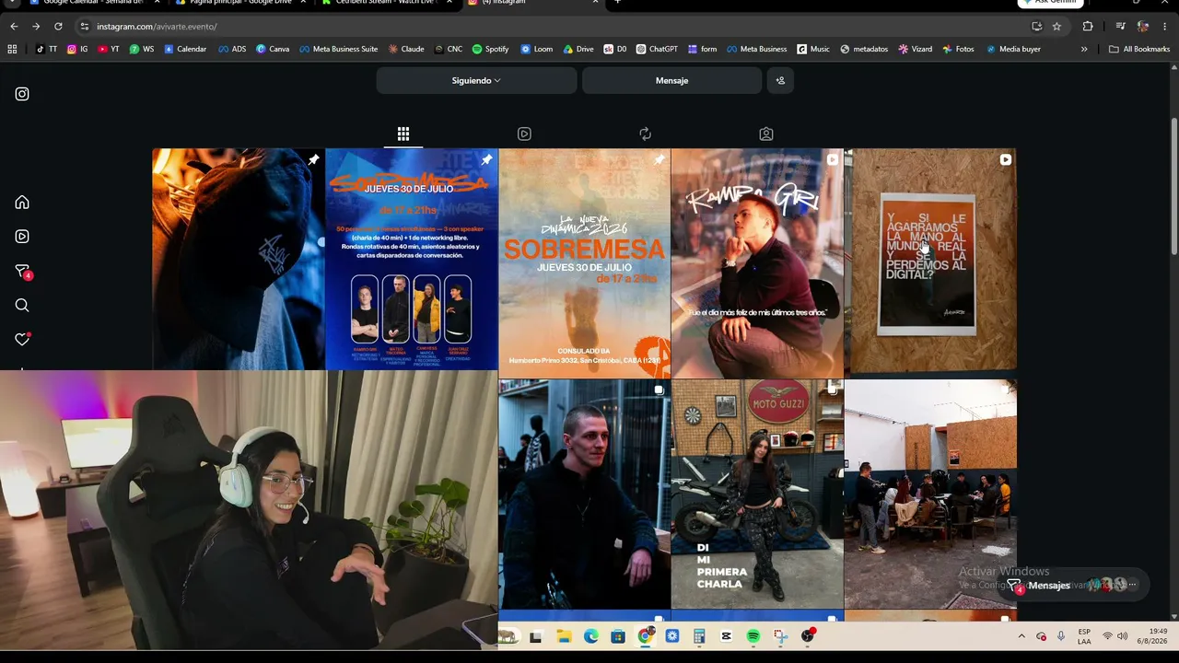Expand the Siguiendo dropdown
1179x663 pixels.
click(x=476, y=80)
